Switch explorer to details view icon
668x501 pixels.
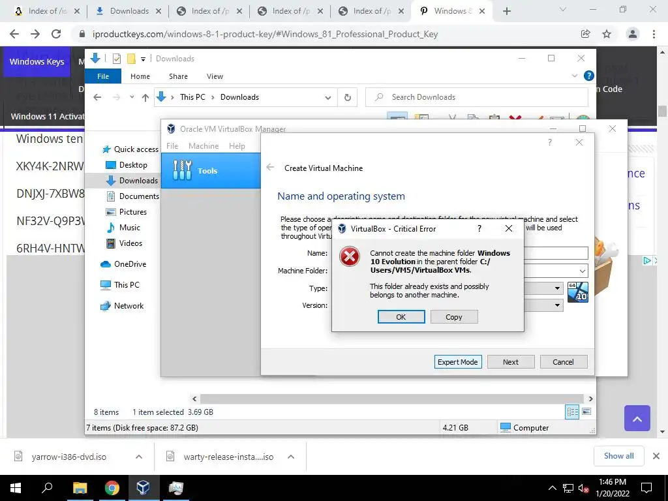[x=572, y=412]
